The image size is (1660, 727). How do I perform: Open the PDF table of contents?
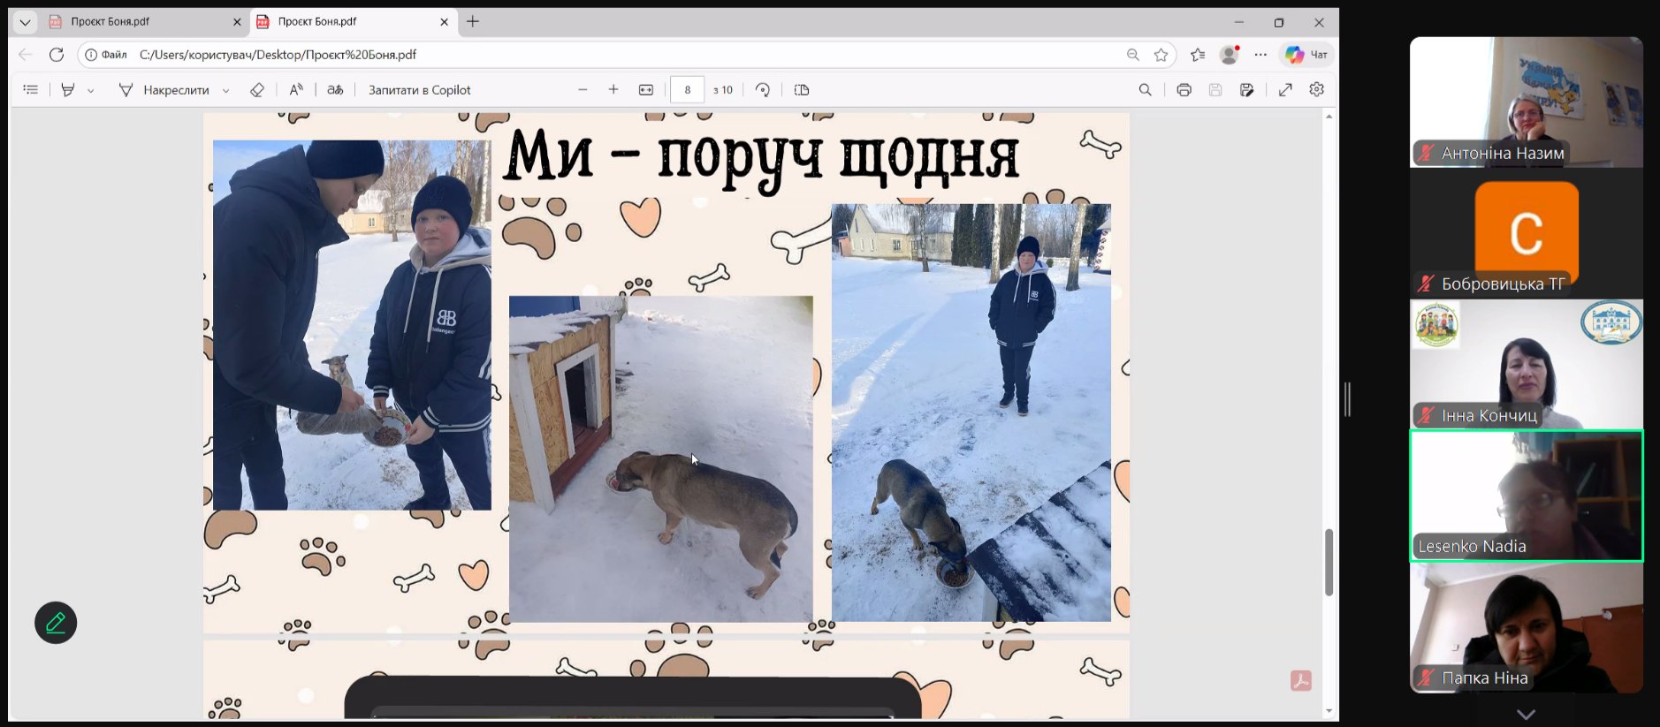[31, 90]
